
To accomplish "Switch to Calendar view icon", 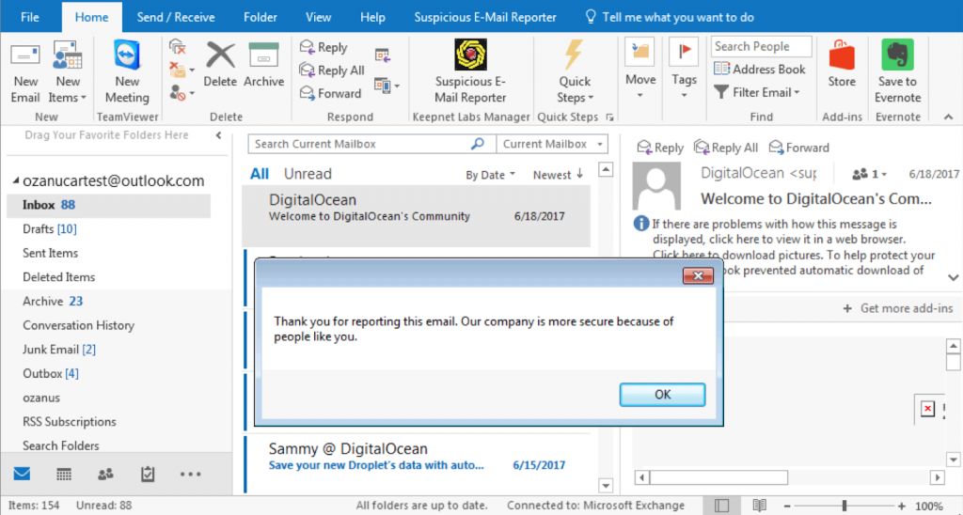I will [x=64, y=474].
